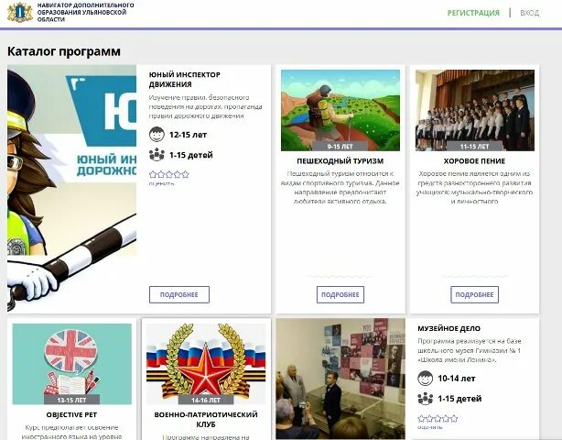Click ПОДРОБНЕЕ under Пешеходный туризм
Image resolution: width=562 pixels, height=440 pixels.
point(340,294)
